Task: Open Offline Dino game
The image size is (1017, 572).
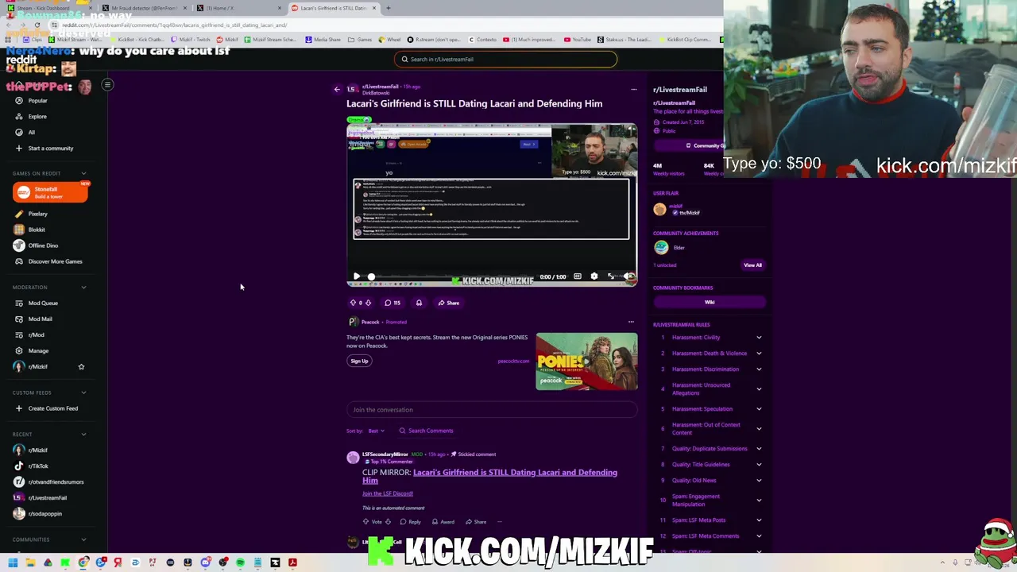Action: click(43, 245)
